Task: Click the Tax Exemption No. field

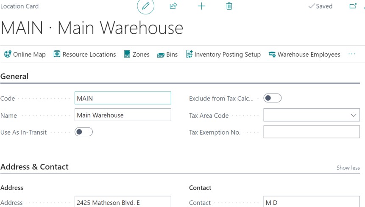Action: pyautogui.click(x=311, y=132)
